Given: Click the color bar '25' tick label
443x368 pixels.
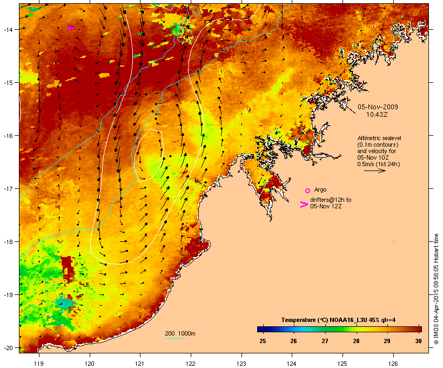Looking at the screenshot, I should 263,341.
